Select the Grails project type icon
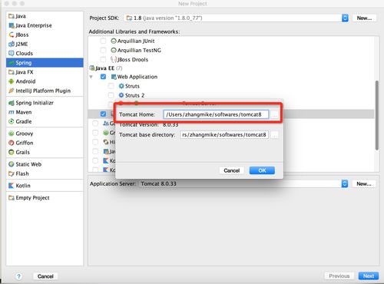 pyautogui.click(x=12, y=152)
